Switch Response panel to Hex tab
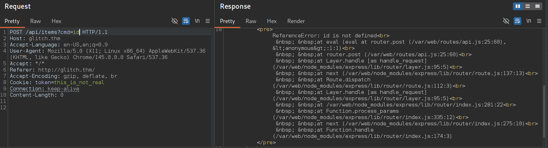Viewport: 548px width, 148px height. click(272, 21)
